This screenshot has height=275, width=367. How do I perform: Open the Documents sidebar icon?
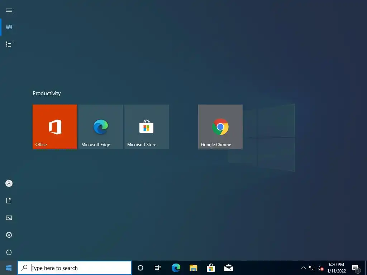click(9, 201)
